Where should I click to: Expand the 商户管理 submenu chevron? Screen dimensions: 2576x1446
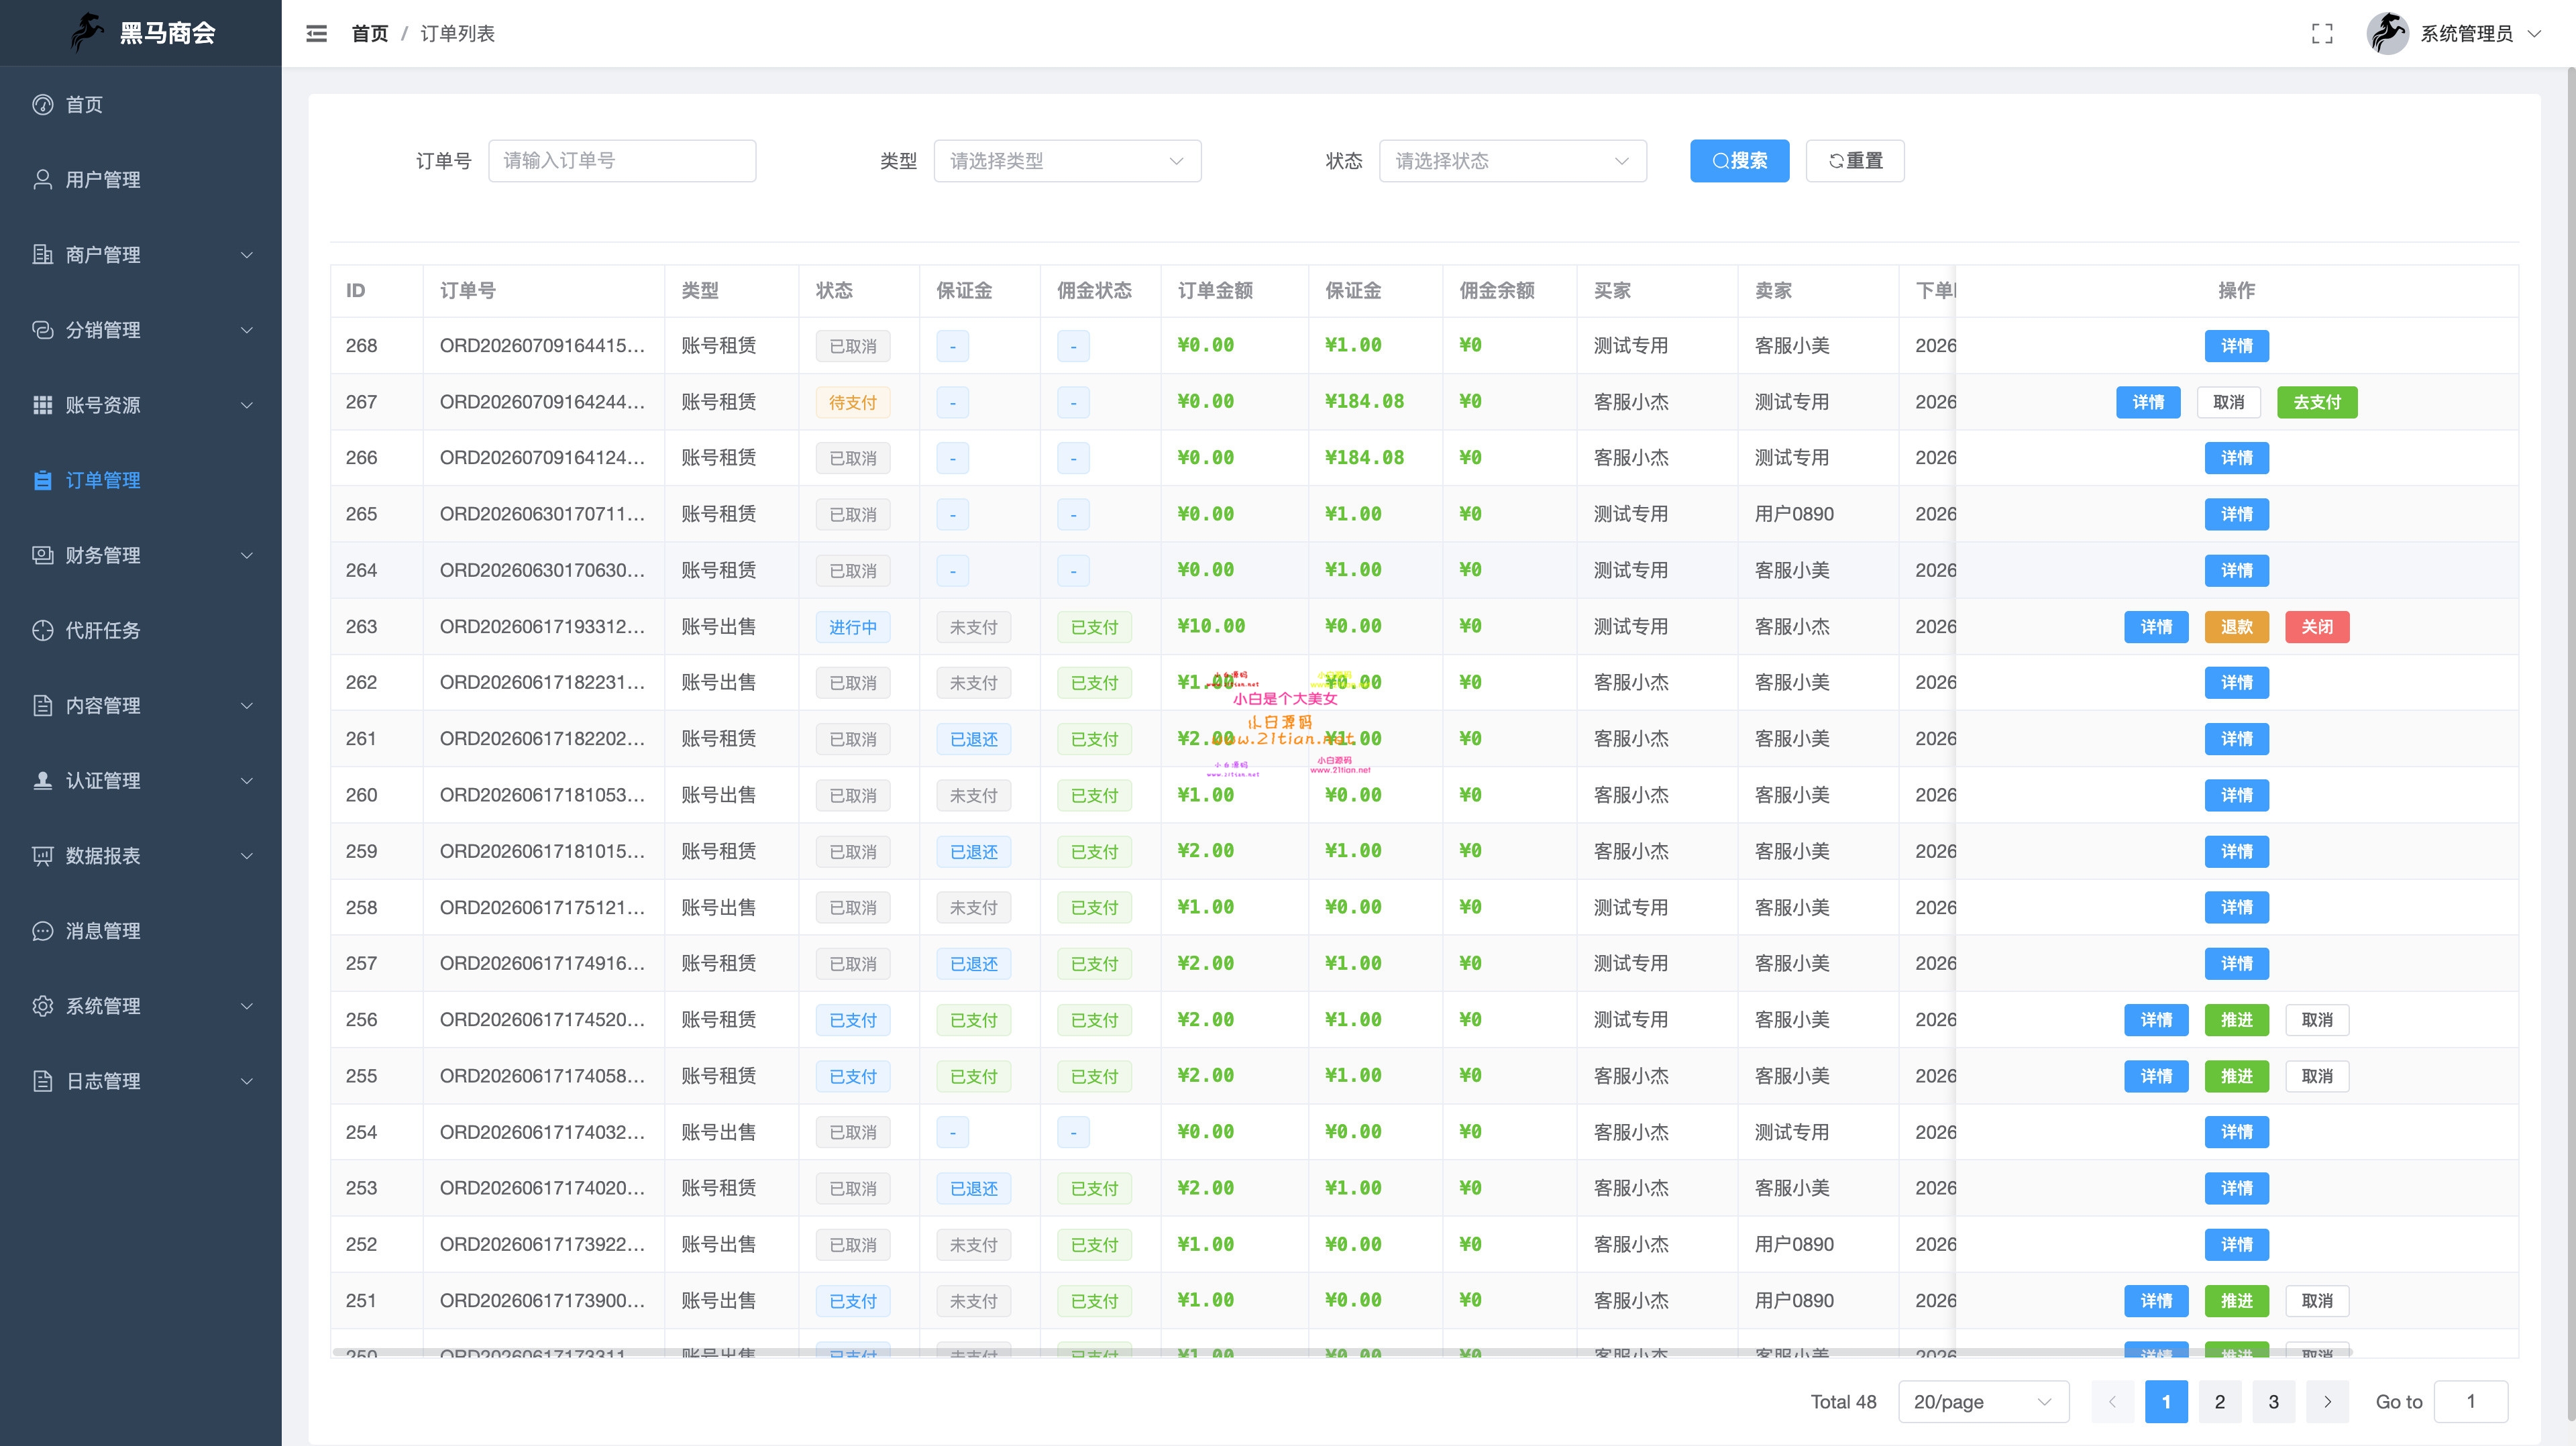click(x=246, y=255)
